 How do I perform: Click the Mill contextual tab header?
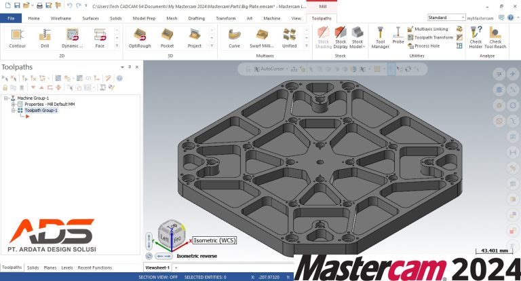point(322,6)
